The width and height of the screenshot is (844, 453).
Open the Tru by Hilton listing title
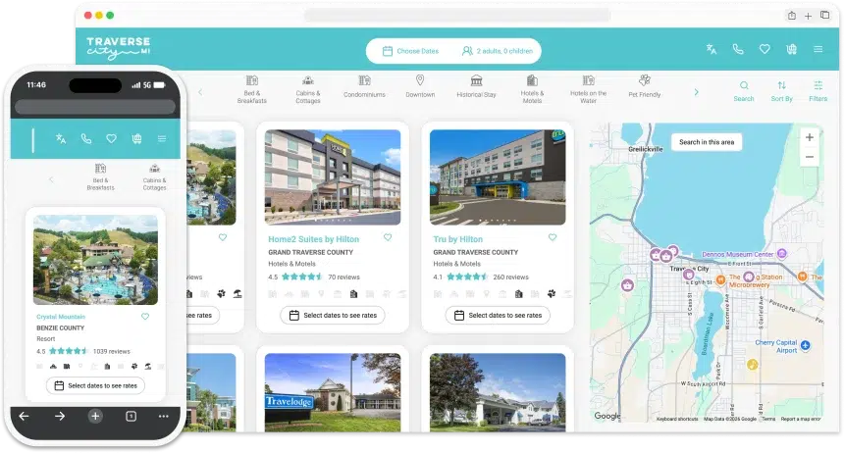click(x=458, y=239)
